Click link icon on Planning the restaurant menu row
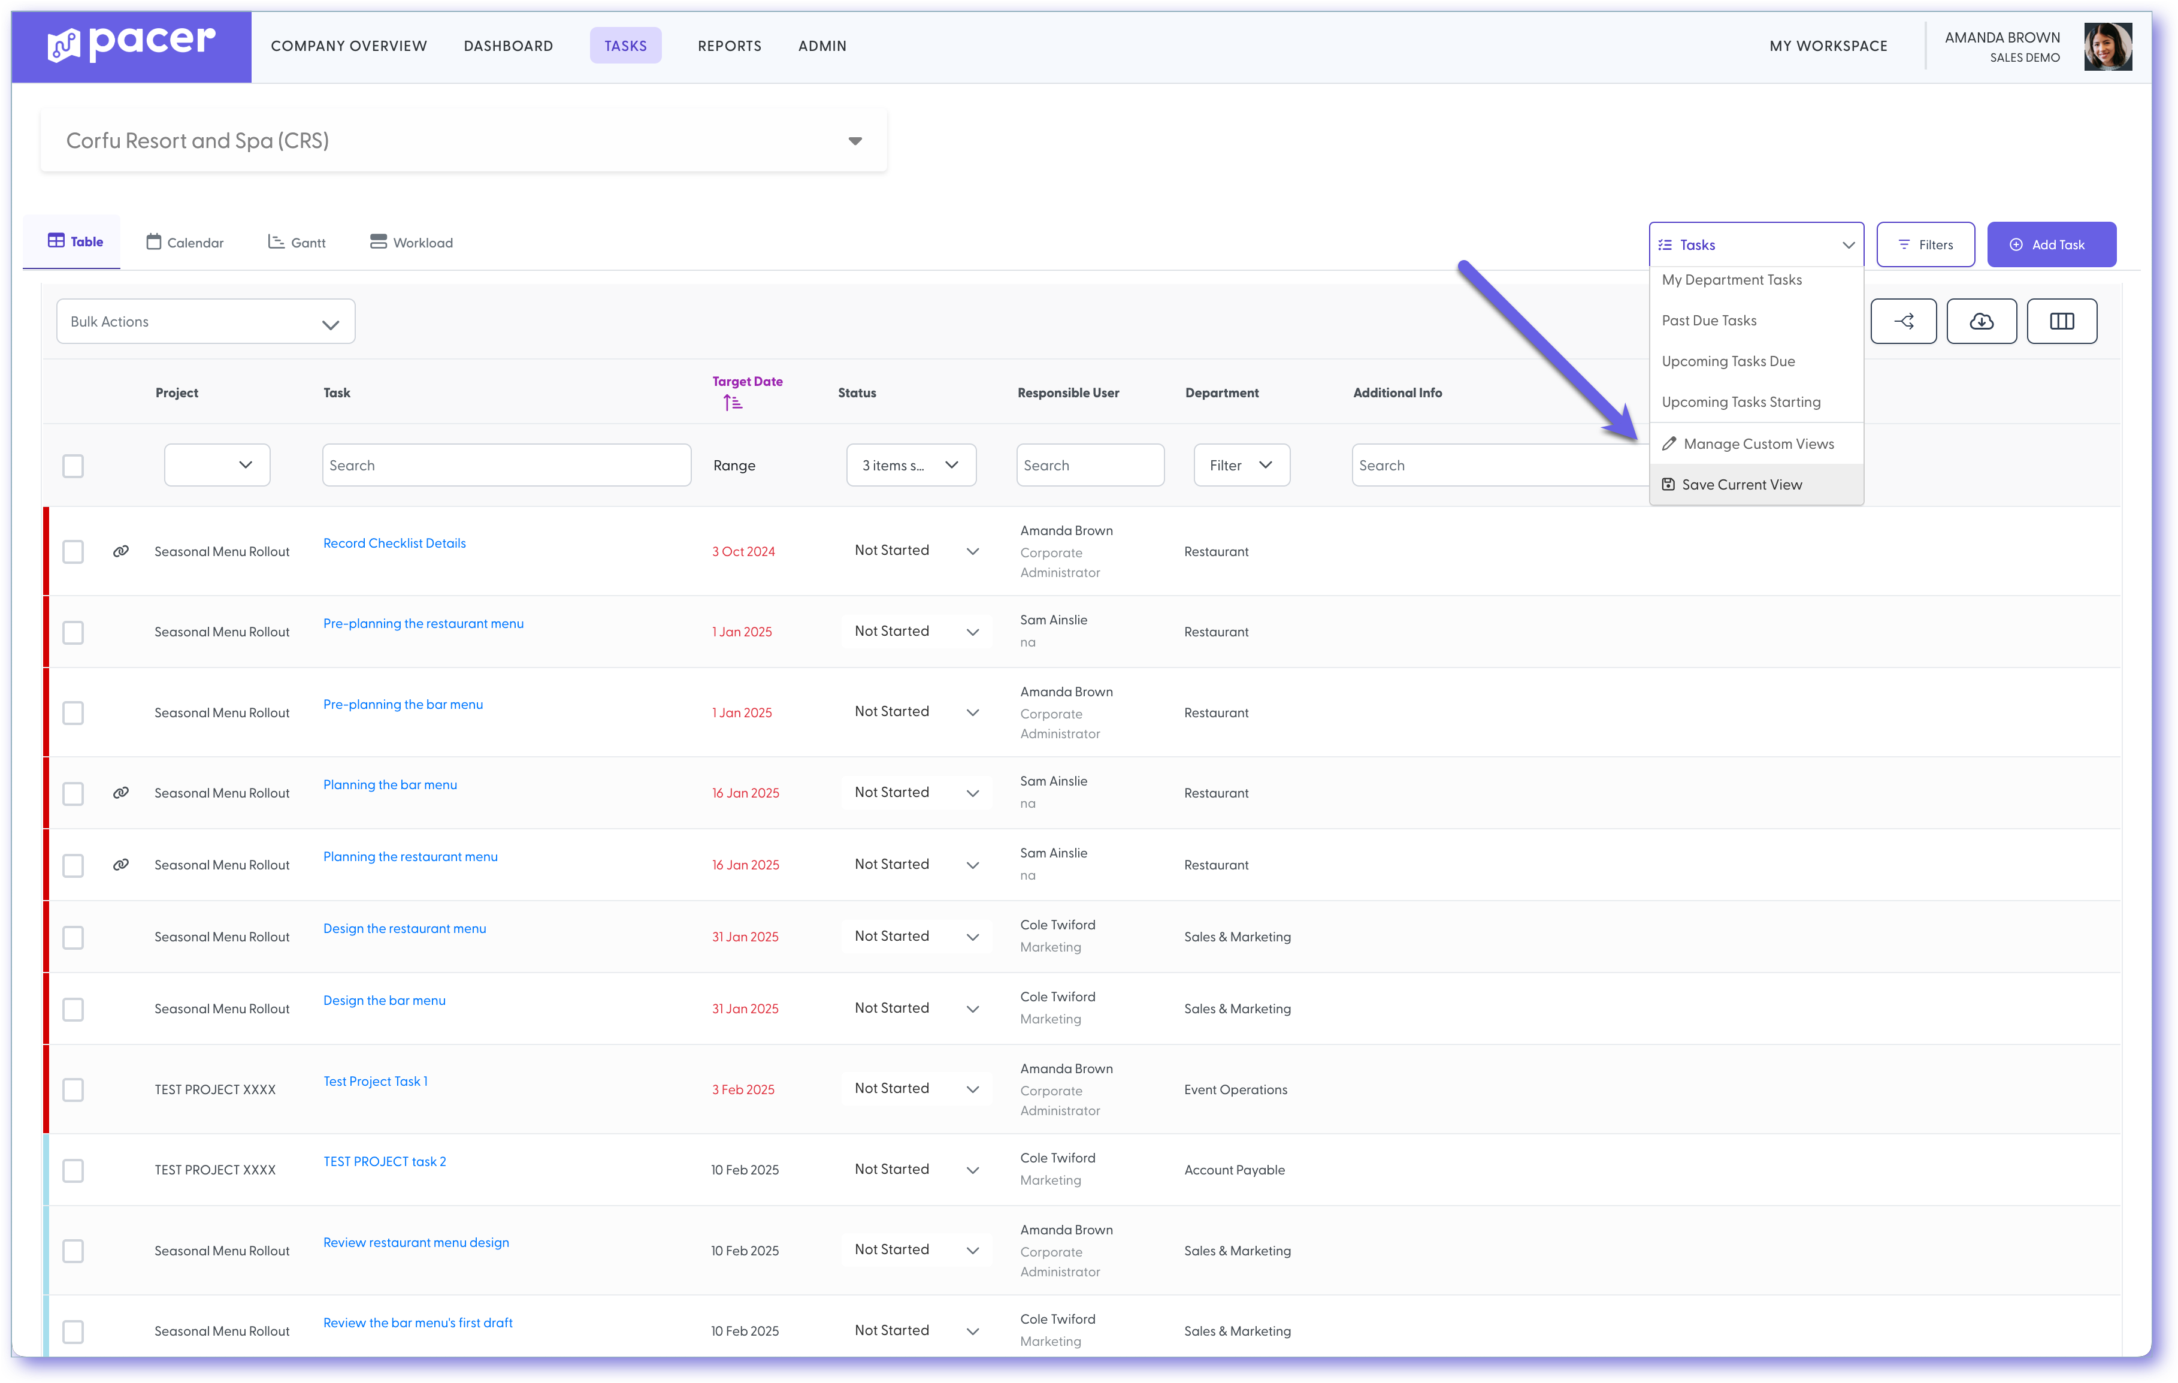Screen dimensions: 2178x1383 (120, 865)
